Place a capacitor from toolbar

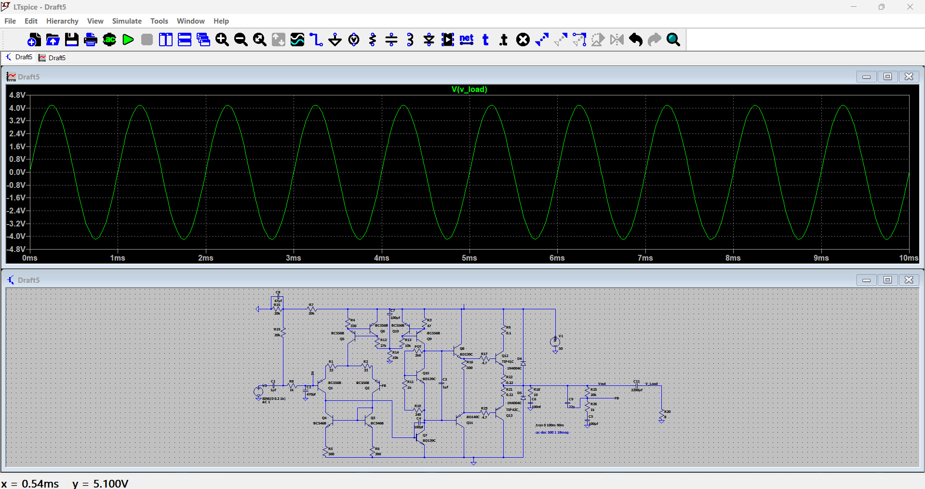click(391, 40)
